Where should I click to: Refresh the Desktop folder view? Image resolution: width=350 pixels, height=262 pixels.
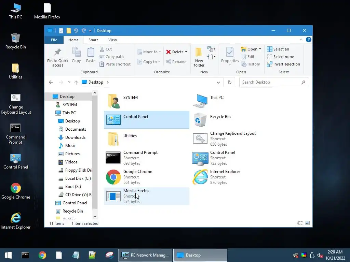[x=229, y=83]
